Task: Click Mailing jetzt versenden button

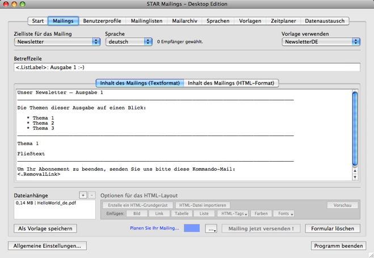Action: click(x=261, y=229)
